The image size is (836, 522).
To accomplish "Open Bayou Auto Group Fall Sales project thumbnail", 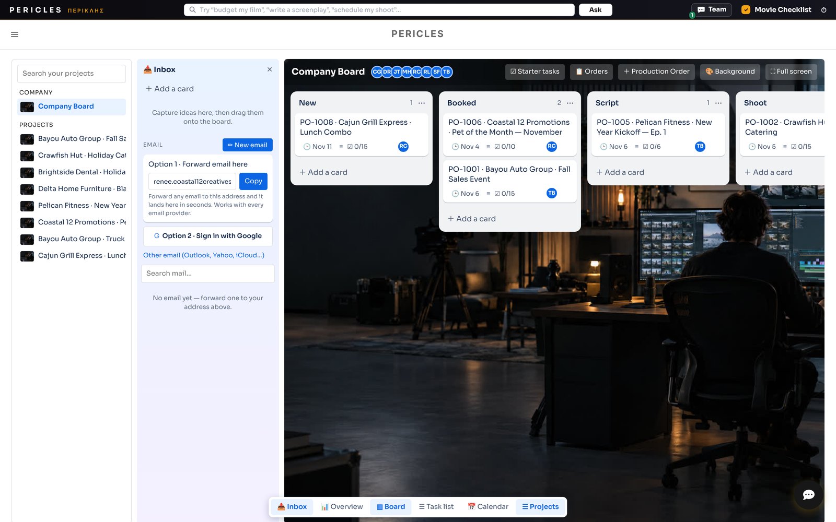I will [27, 139].
